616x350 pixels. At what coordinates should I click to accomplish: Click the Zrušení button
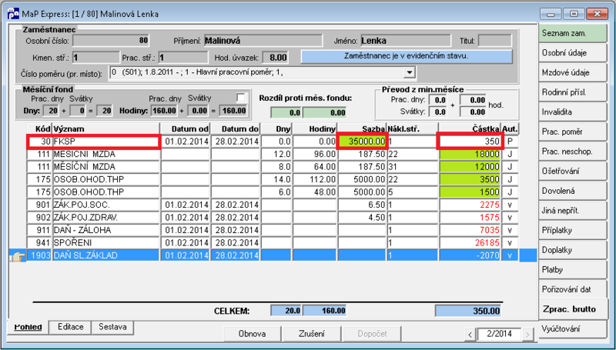(x=312, y=334)
